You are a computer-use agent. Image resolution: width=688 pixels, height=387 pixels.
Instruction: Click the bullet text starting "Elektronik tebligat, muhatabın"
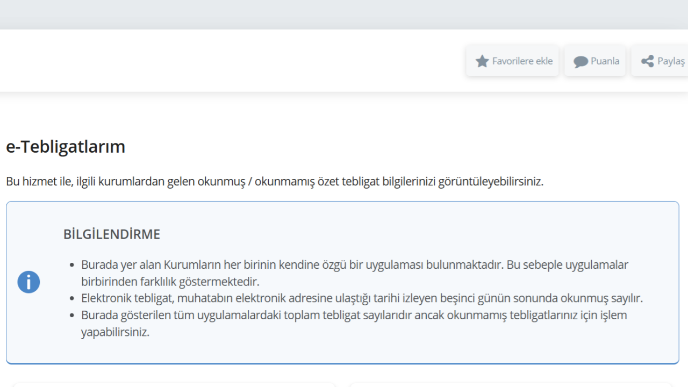click(x=362, y=298)
